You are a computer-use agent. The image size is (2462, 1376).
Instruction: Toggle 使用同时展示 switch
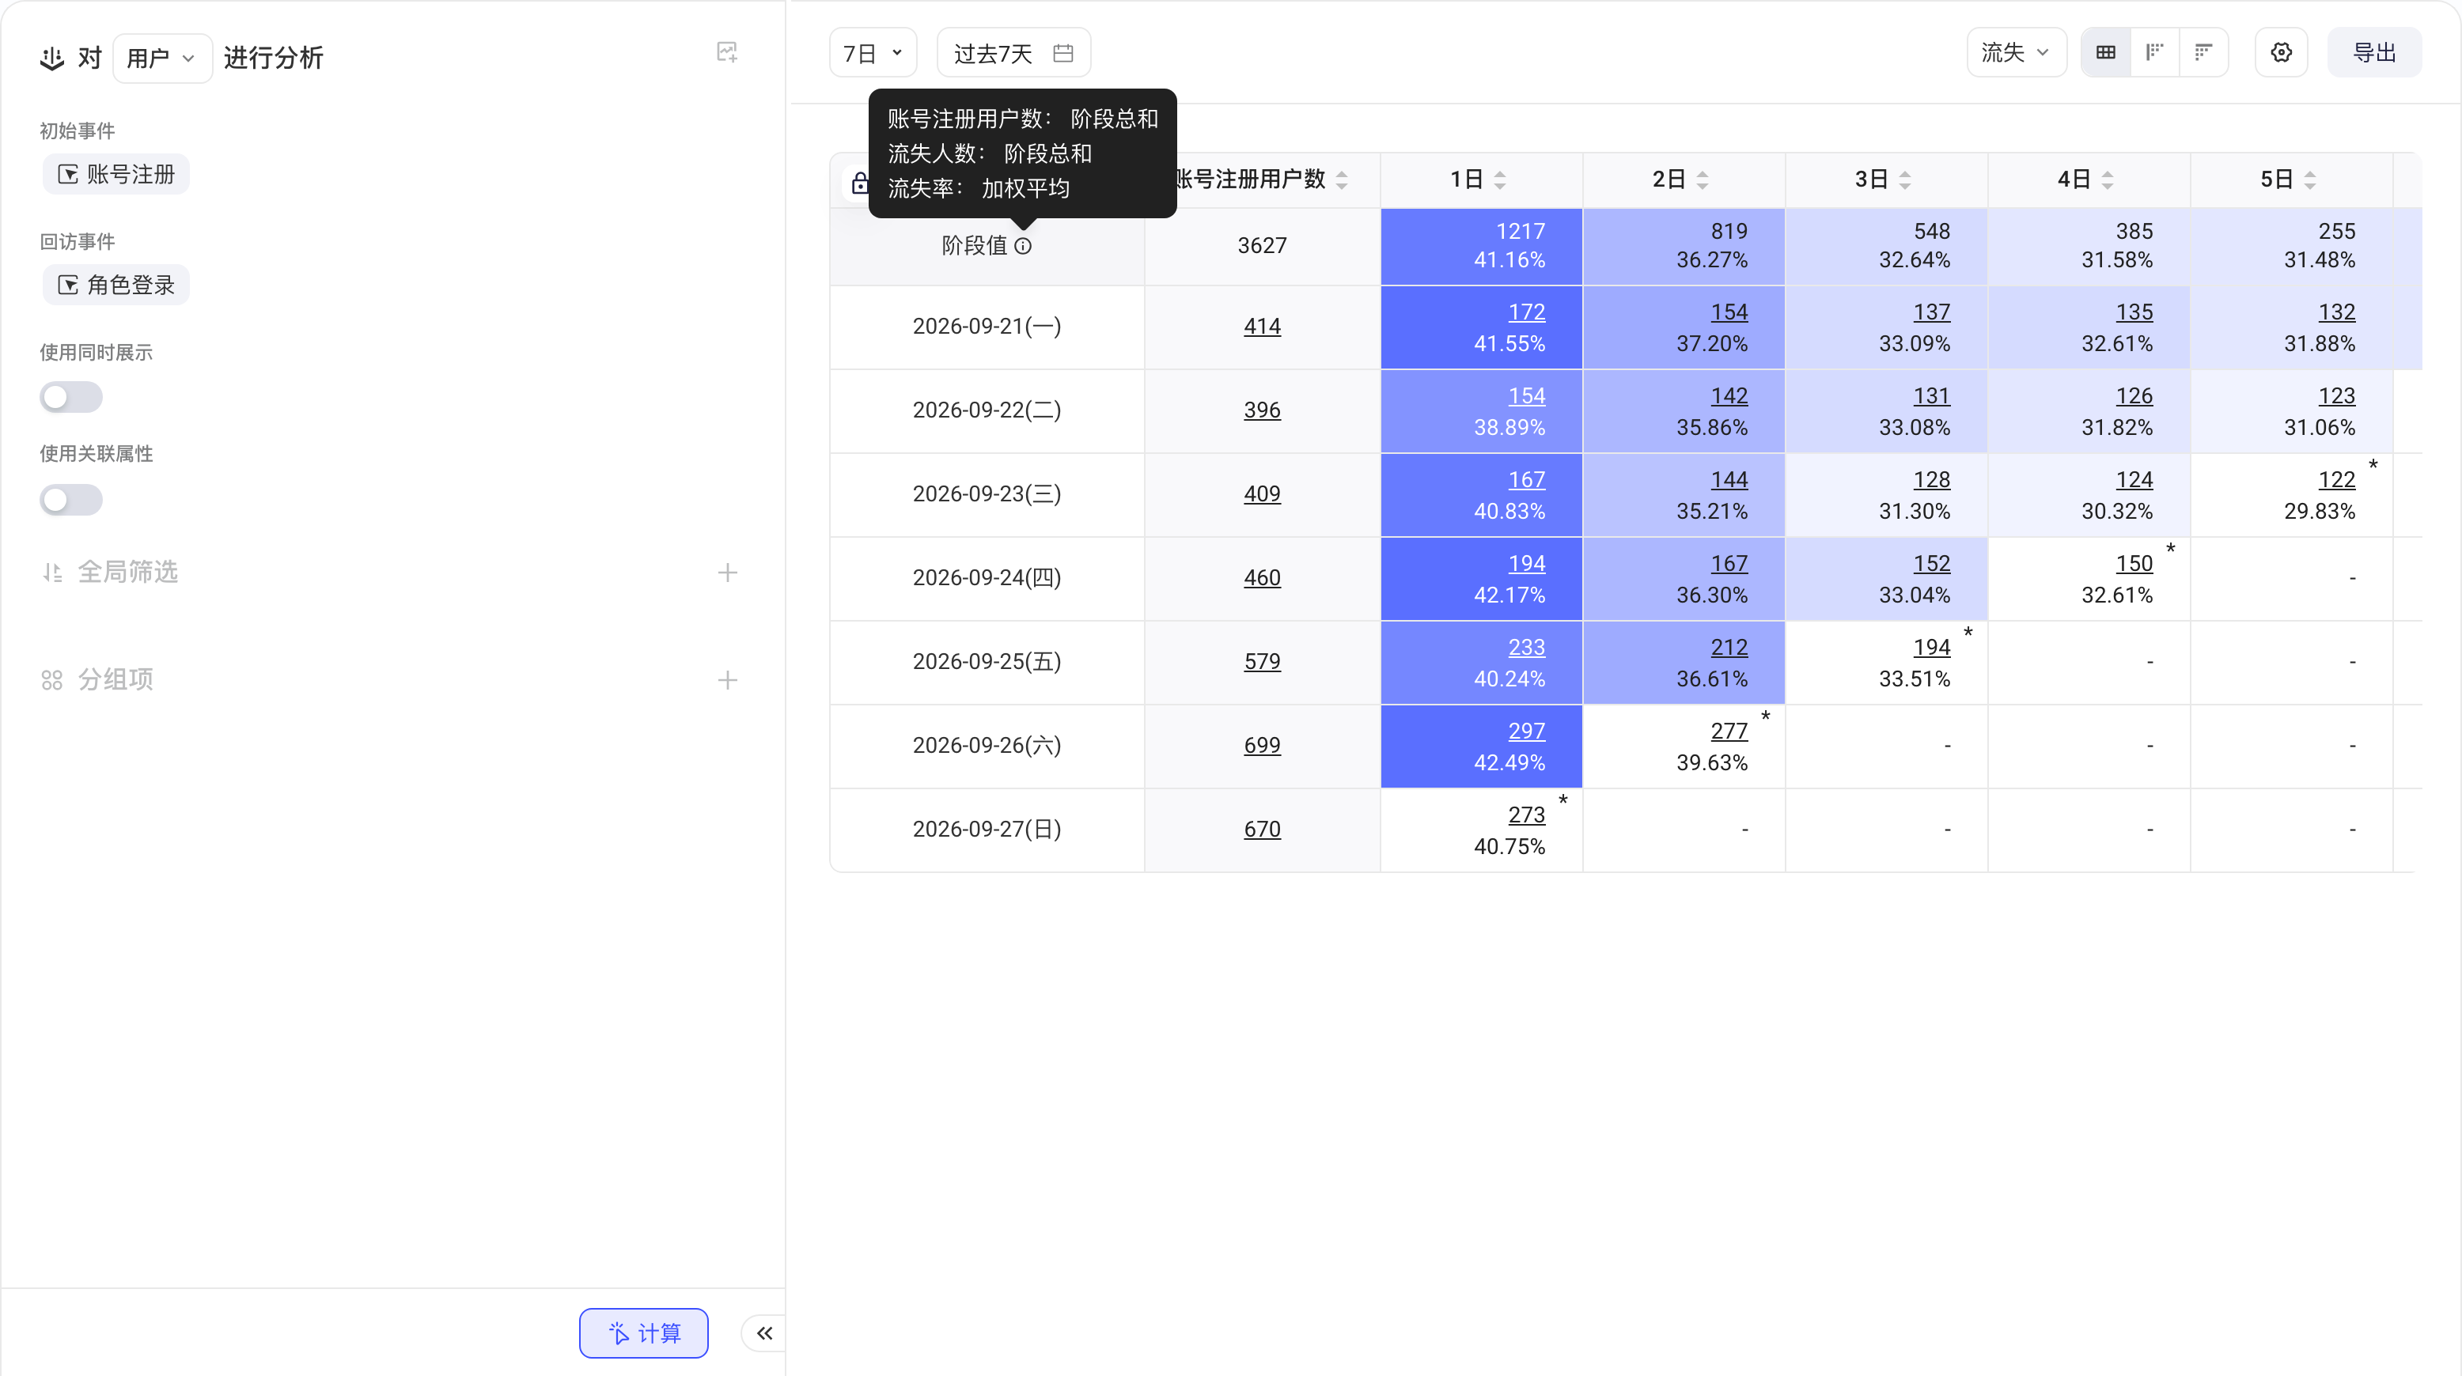click(x=70, y=396)
